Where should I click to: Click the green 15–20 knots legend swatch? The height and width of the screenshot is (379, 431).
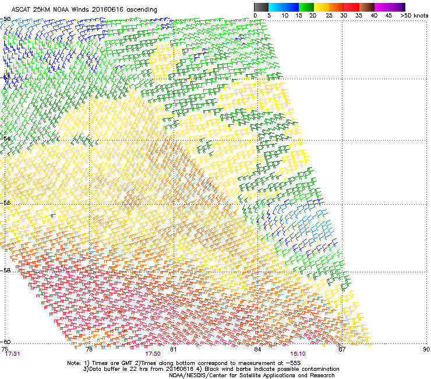(x=306, y=7)
